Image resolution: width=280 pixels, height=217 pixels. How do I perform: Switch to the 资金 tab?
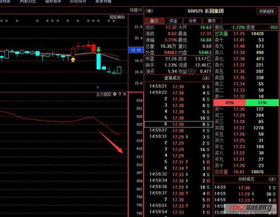pyautogui.click(x=174, y=21)
